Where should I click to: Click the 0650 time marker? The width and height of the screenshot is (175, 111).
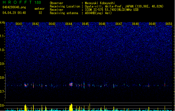169,24
